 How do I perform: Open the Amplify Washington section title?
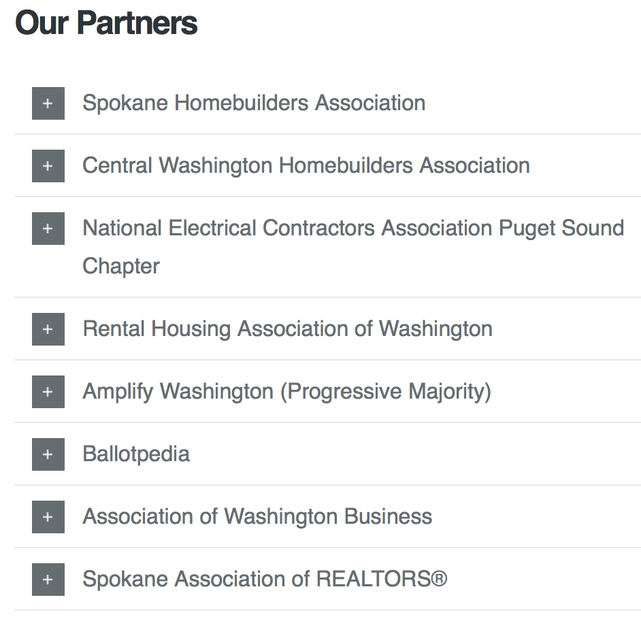[177, 392]
